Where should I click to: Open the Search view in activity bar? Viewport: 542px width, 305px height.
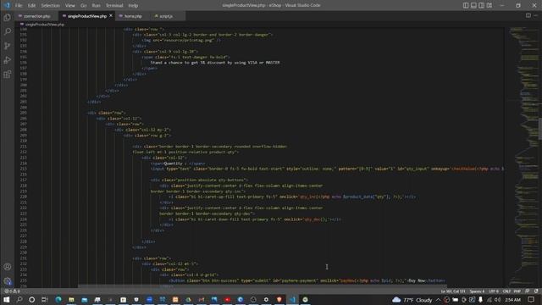coord(8,31)
